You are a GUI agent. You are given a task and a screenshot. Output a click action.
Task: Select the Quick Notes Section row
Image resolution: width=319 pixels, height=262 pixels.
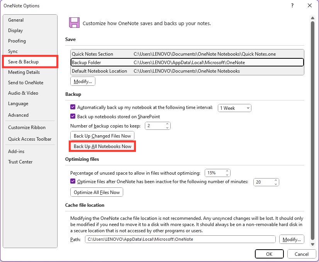point(187,54)
